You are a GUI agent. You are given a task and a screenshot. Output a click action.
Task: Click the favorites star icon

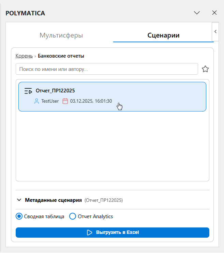click(x=205, y=69)
